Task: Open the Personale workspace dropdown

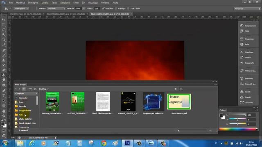Action: 247,9
